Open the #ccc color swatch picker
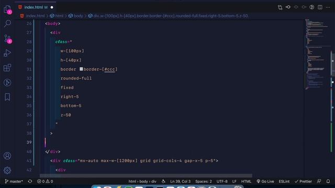 (81, 69)
